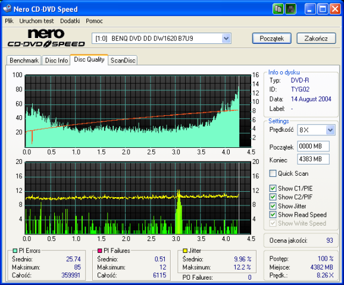Click the Koniec 4383 MB input field
The height and width of the screenshot is (285, 344).
313,159
